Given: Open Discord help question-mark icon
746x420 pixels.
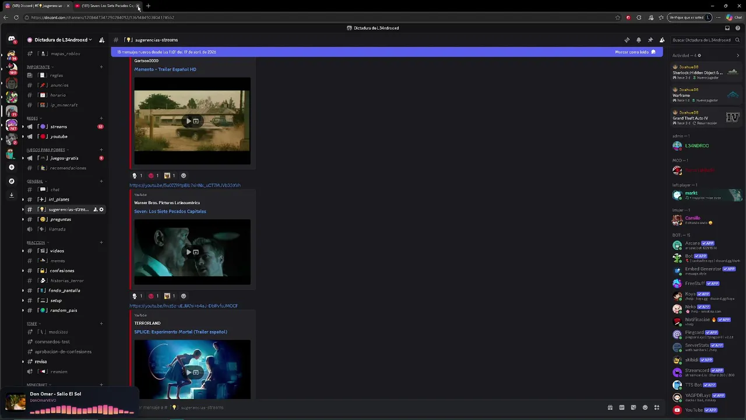Looking at the screenshot, I should coord(738,28).
